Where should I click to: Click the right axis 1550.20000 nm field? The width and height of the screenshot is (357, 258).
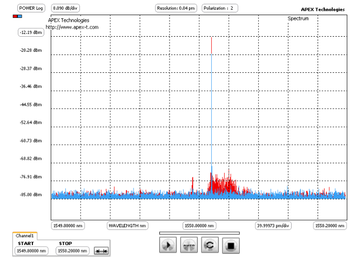(329, 226)
